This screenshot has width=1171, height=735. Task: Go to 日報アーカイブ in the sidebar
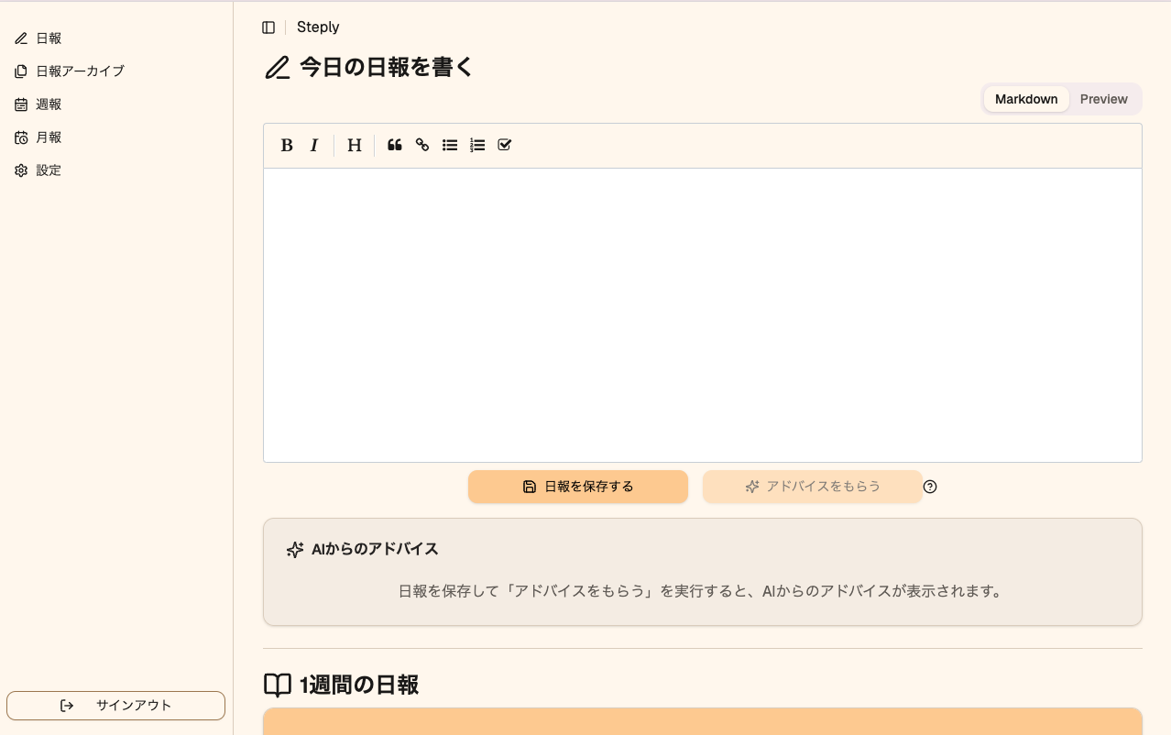coord(80,71)
